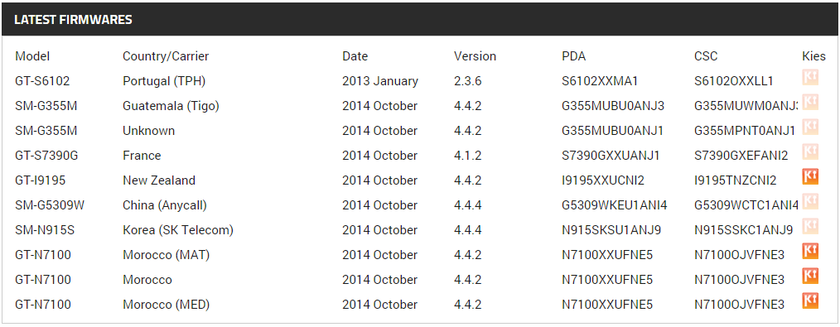The image size is (840, 327).
Task: Click the orange Kies icon for Morocco (MAT) row
Action: click(x=810, y=252)
